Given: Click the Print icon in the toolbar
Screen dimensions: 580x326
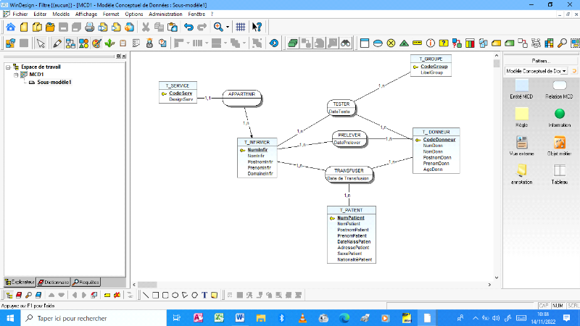Looking at the screenshot, I should (89, 27).
